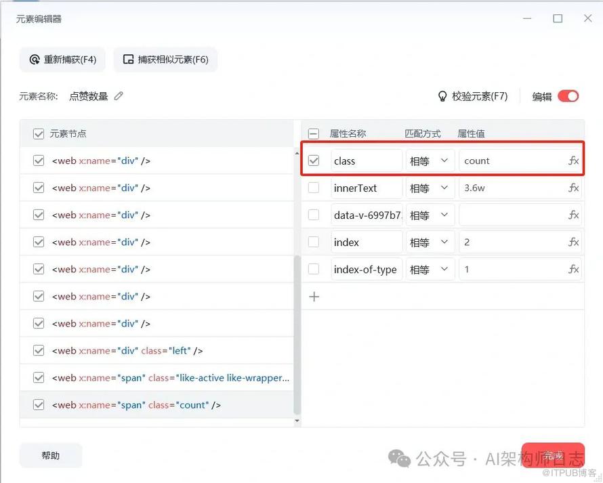The image size is (603, 483).
Task: Click the edit pencil beside 点赞数量
Action: (x=119, y=96)
